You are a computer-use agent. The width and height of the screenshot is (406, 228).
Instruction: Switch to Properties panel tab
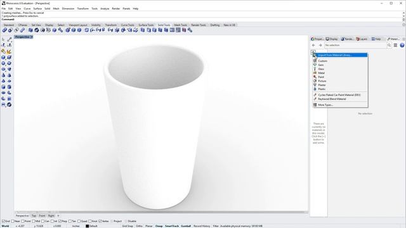pyautogui.click(x=317, y=39)
